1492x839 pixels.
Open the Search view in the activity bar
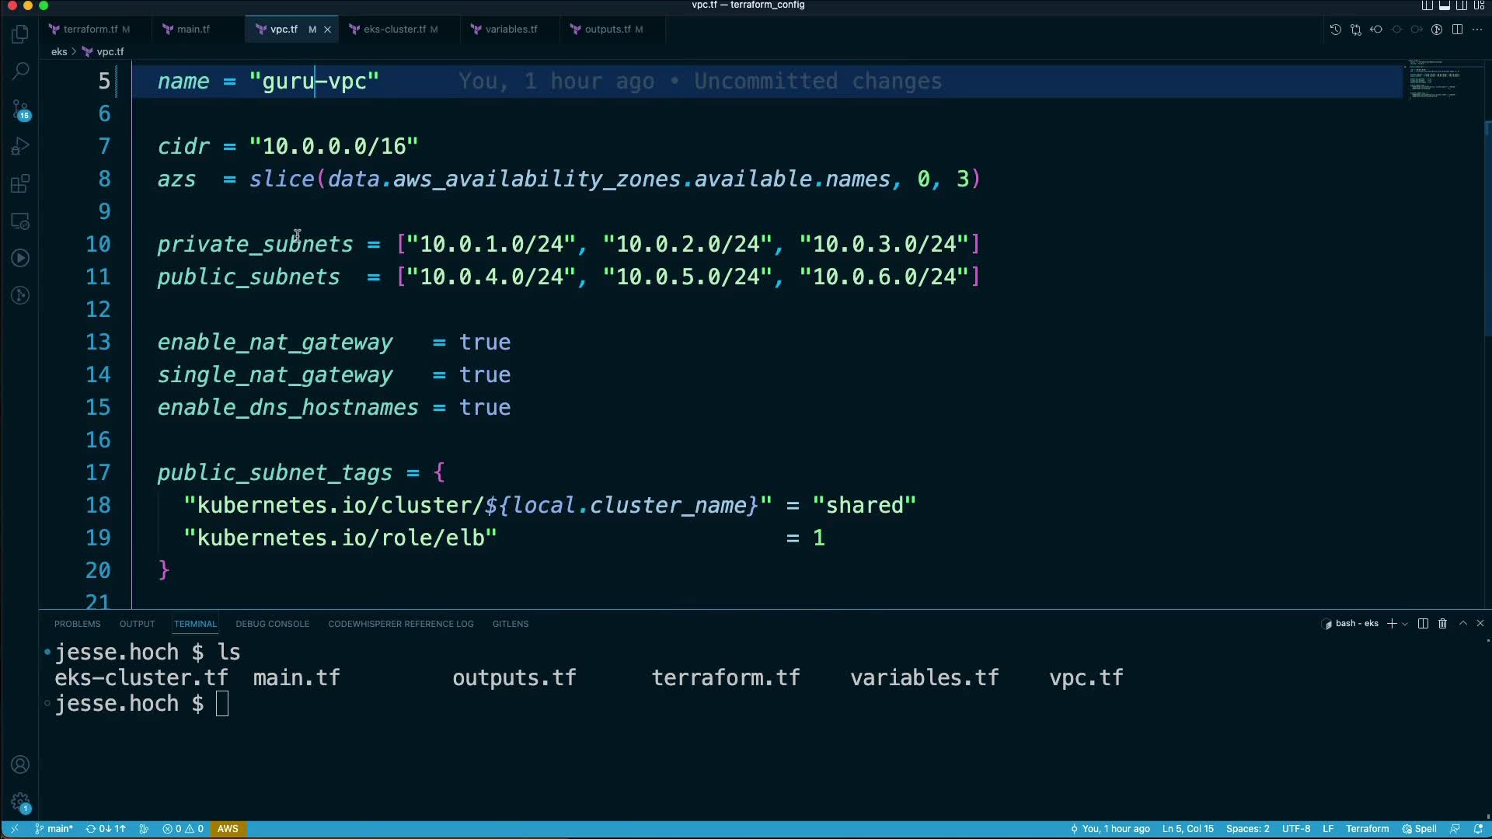click(x=20, y=71)
